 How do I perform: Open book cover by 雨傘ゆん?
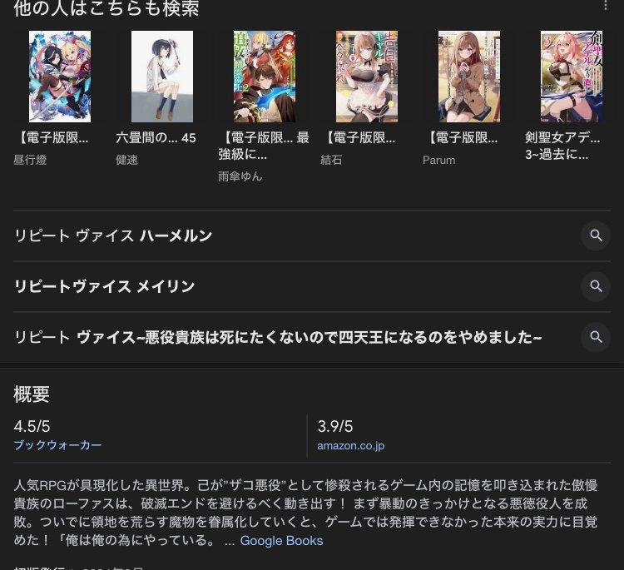tap(265, 77)
